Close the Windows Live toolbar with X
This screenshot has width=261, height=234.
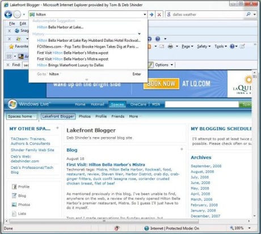click(10, 39)
